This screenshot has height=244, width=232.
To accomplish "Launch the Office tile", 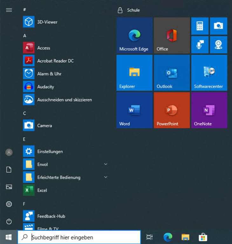I will click(x=172, y=35).
